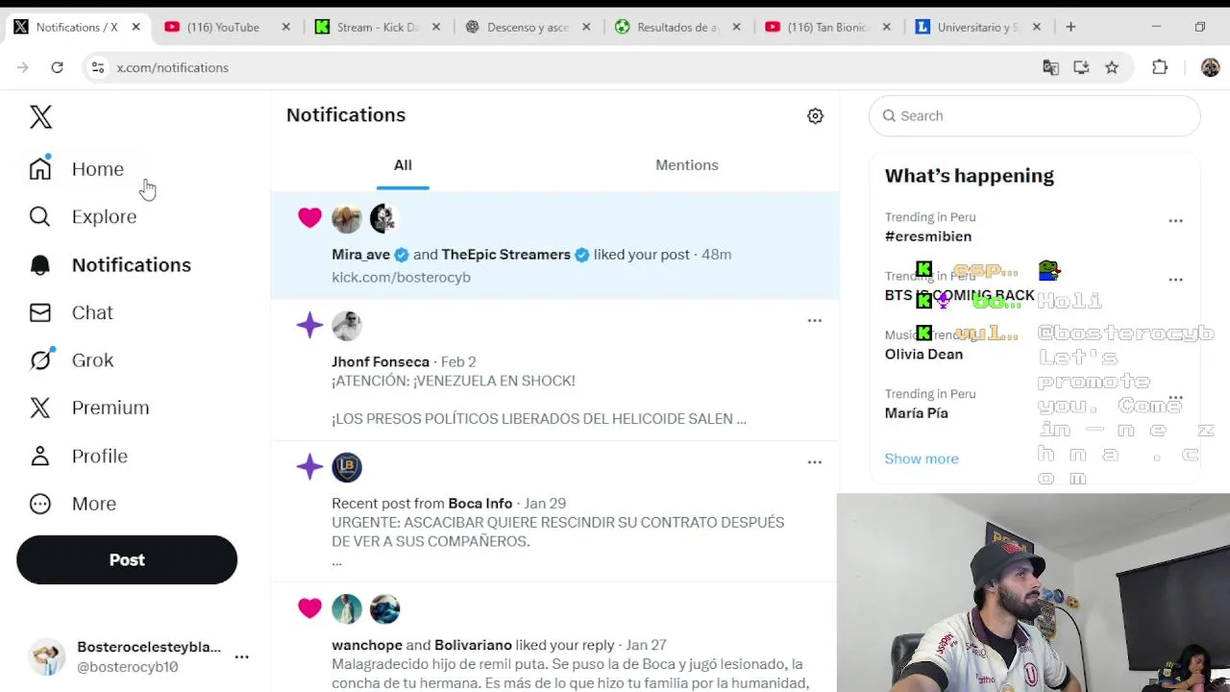Click URGENTE: ASCACIBAR QUIERE RESCINDIR post text
1230x692 pixels.
[557, 531]
